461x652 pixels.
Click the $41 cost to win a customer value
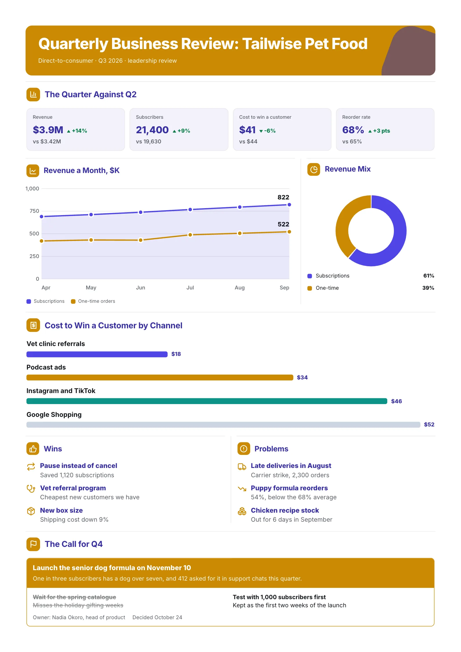[x=247, y=130]
